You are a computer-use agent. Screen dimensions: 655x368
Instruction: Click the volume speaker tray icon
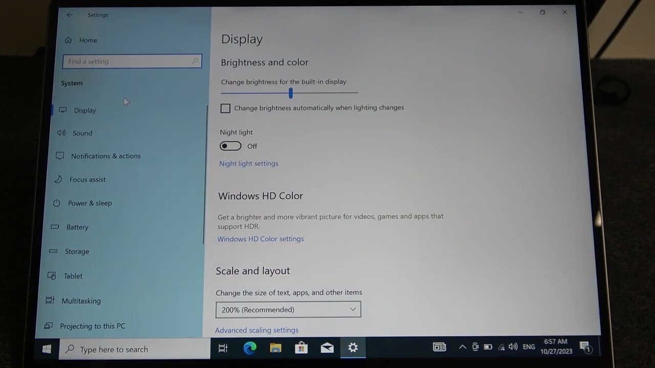point(513,347)
